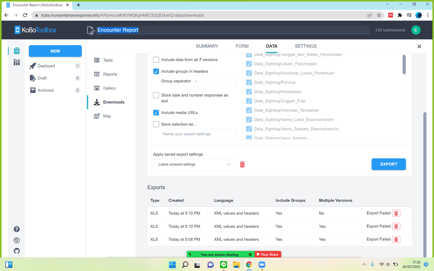Open the SETTINGS tab
This screenshot has height=271, width=434.
pyautogui.click(x=305, y=46)
